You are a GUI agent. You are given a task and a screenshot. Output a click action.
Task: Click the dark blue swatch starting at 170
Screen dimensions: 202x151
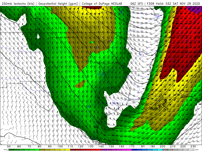[134, 150]
